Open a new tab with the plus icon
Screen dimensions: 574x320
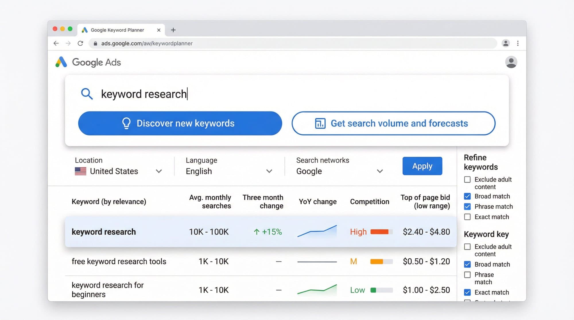point(173,30)
